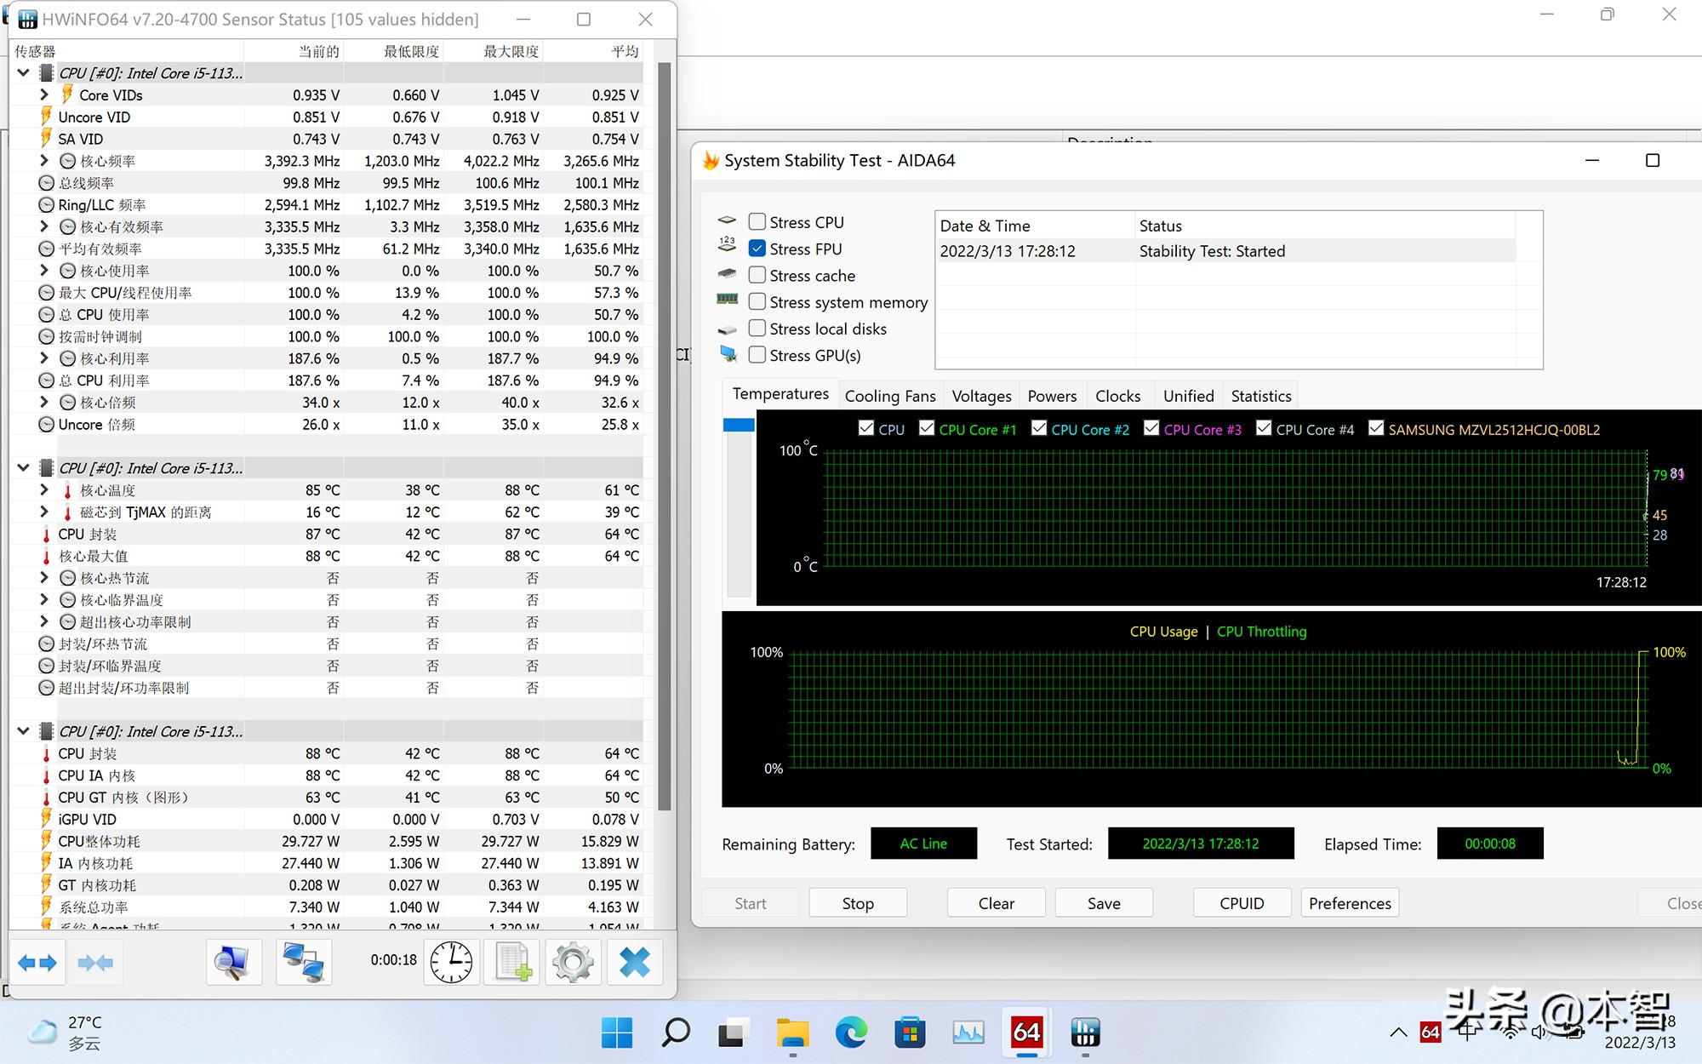
Task: Enable Stress GPU(s) checkbox
Action: pyautogui.click(x=757, y=354)
